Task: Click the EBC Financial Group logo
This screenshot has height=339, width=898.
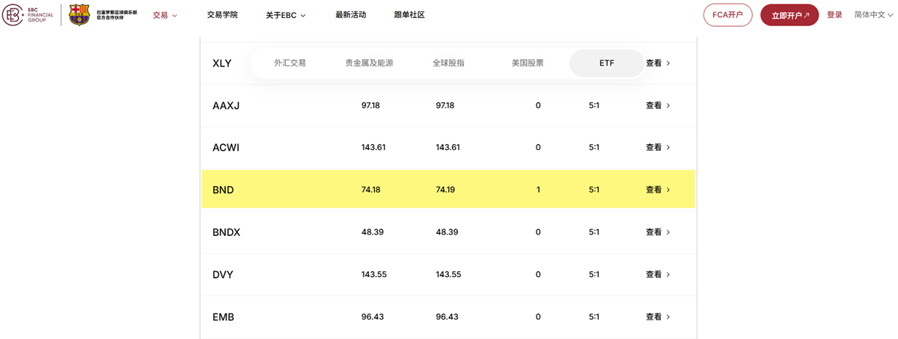Action: click(x=28, y=14)
